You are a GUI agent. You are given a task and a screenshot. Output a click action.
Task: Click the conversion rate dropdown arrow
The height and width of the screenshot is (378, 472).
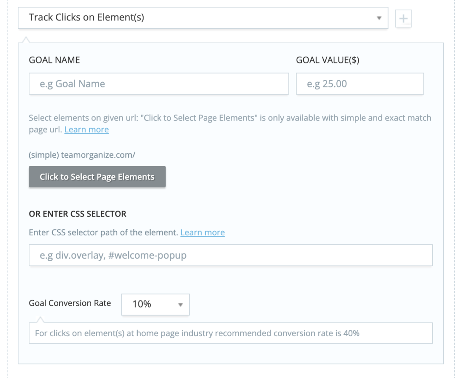tap(181, 304)
